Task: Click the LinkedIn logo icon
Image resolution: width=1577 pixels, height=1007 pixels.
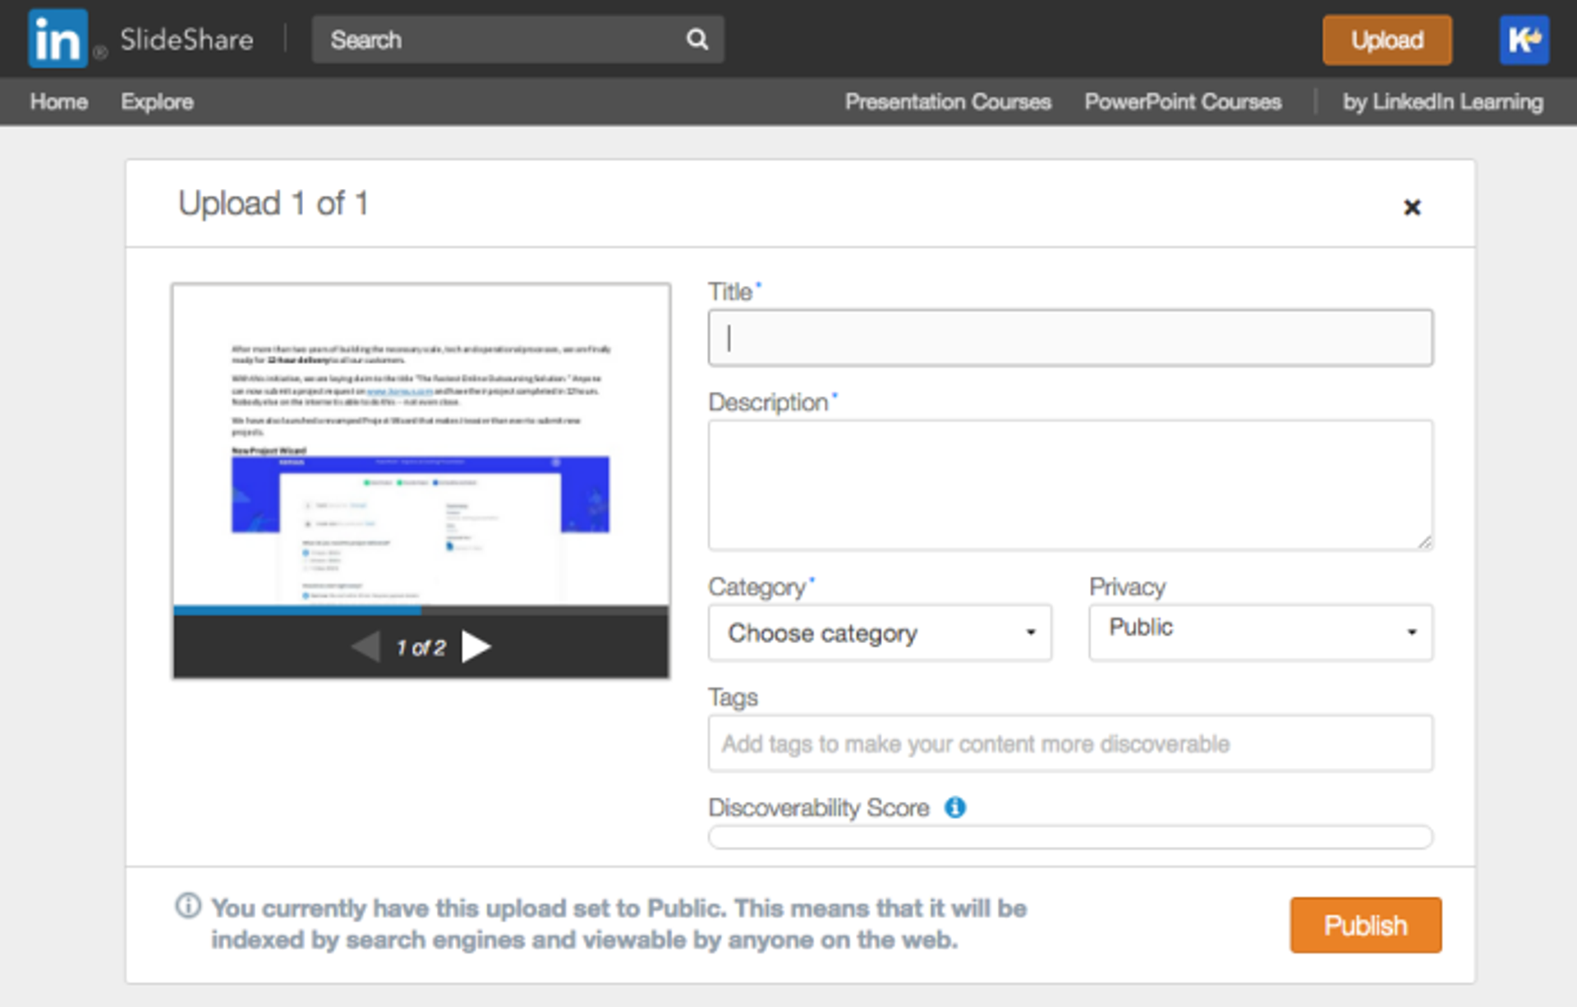Action: (x=57, y=39)
